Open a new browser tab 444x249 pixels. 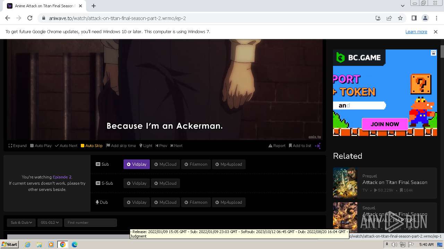click(x=94, y=6)
